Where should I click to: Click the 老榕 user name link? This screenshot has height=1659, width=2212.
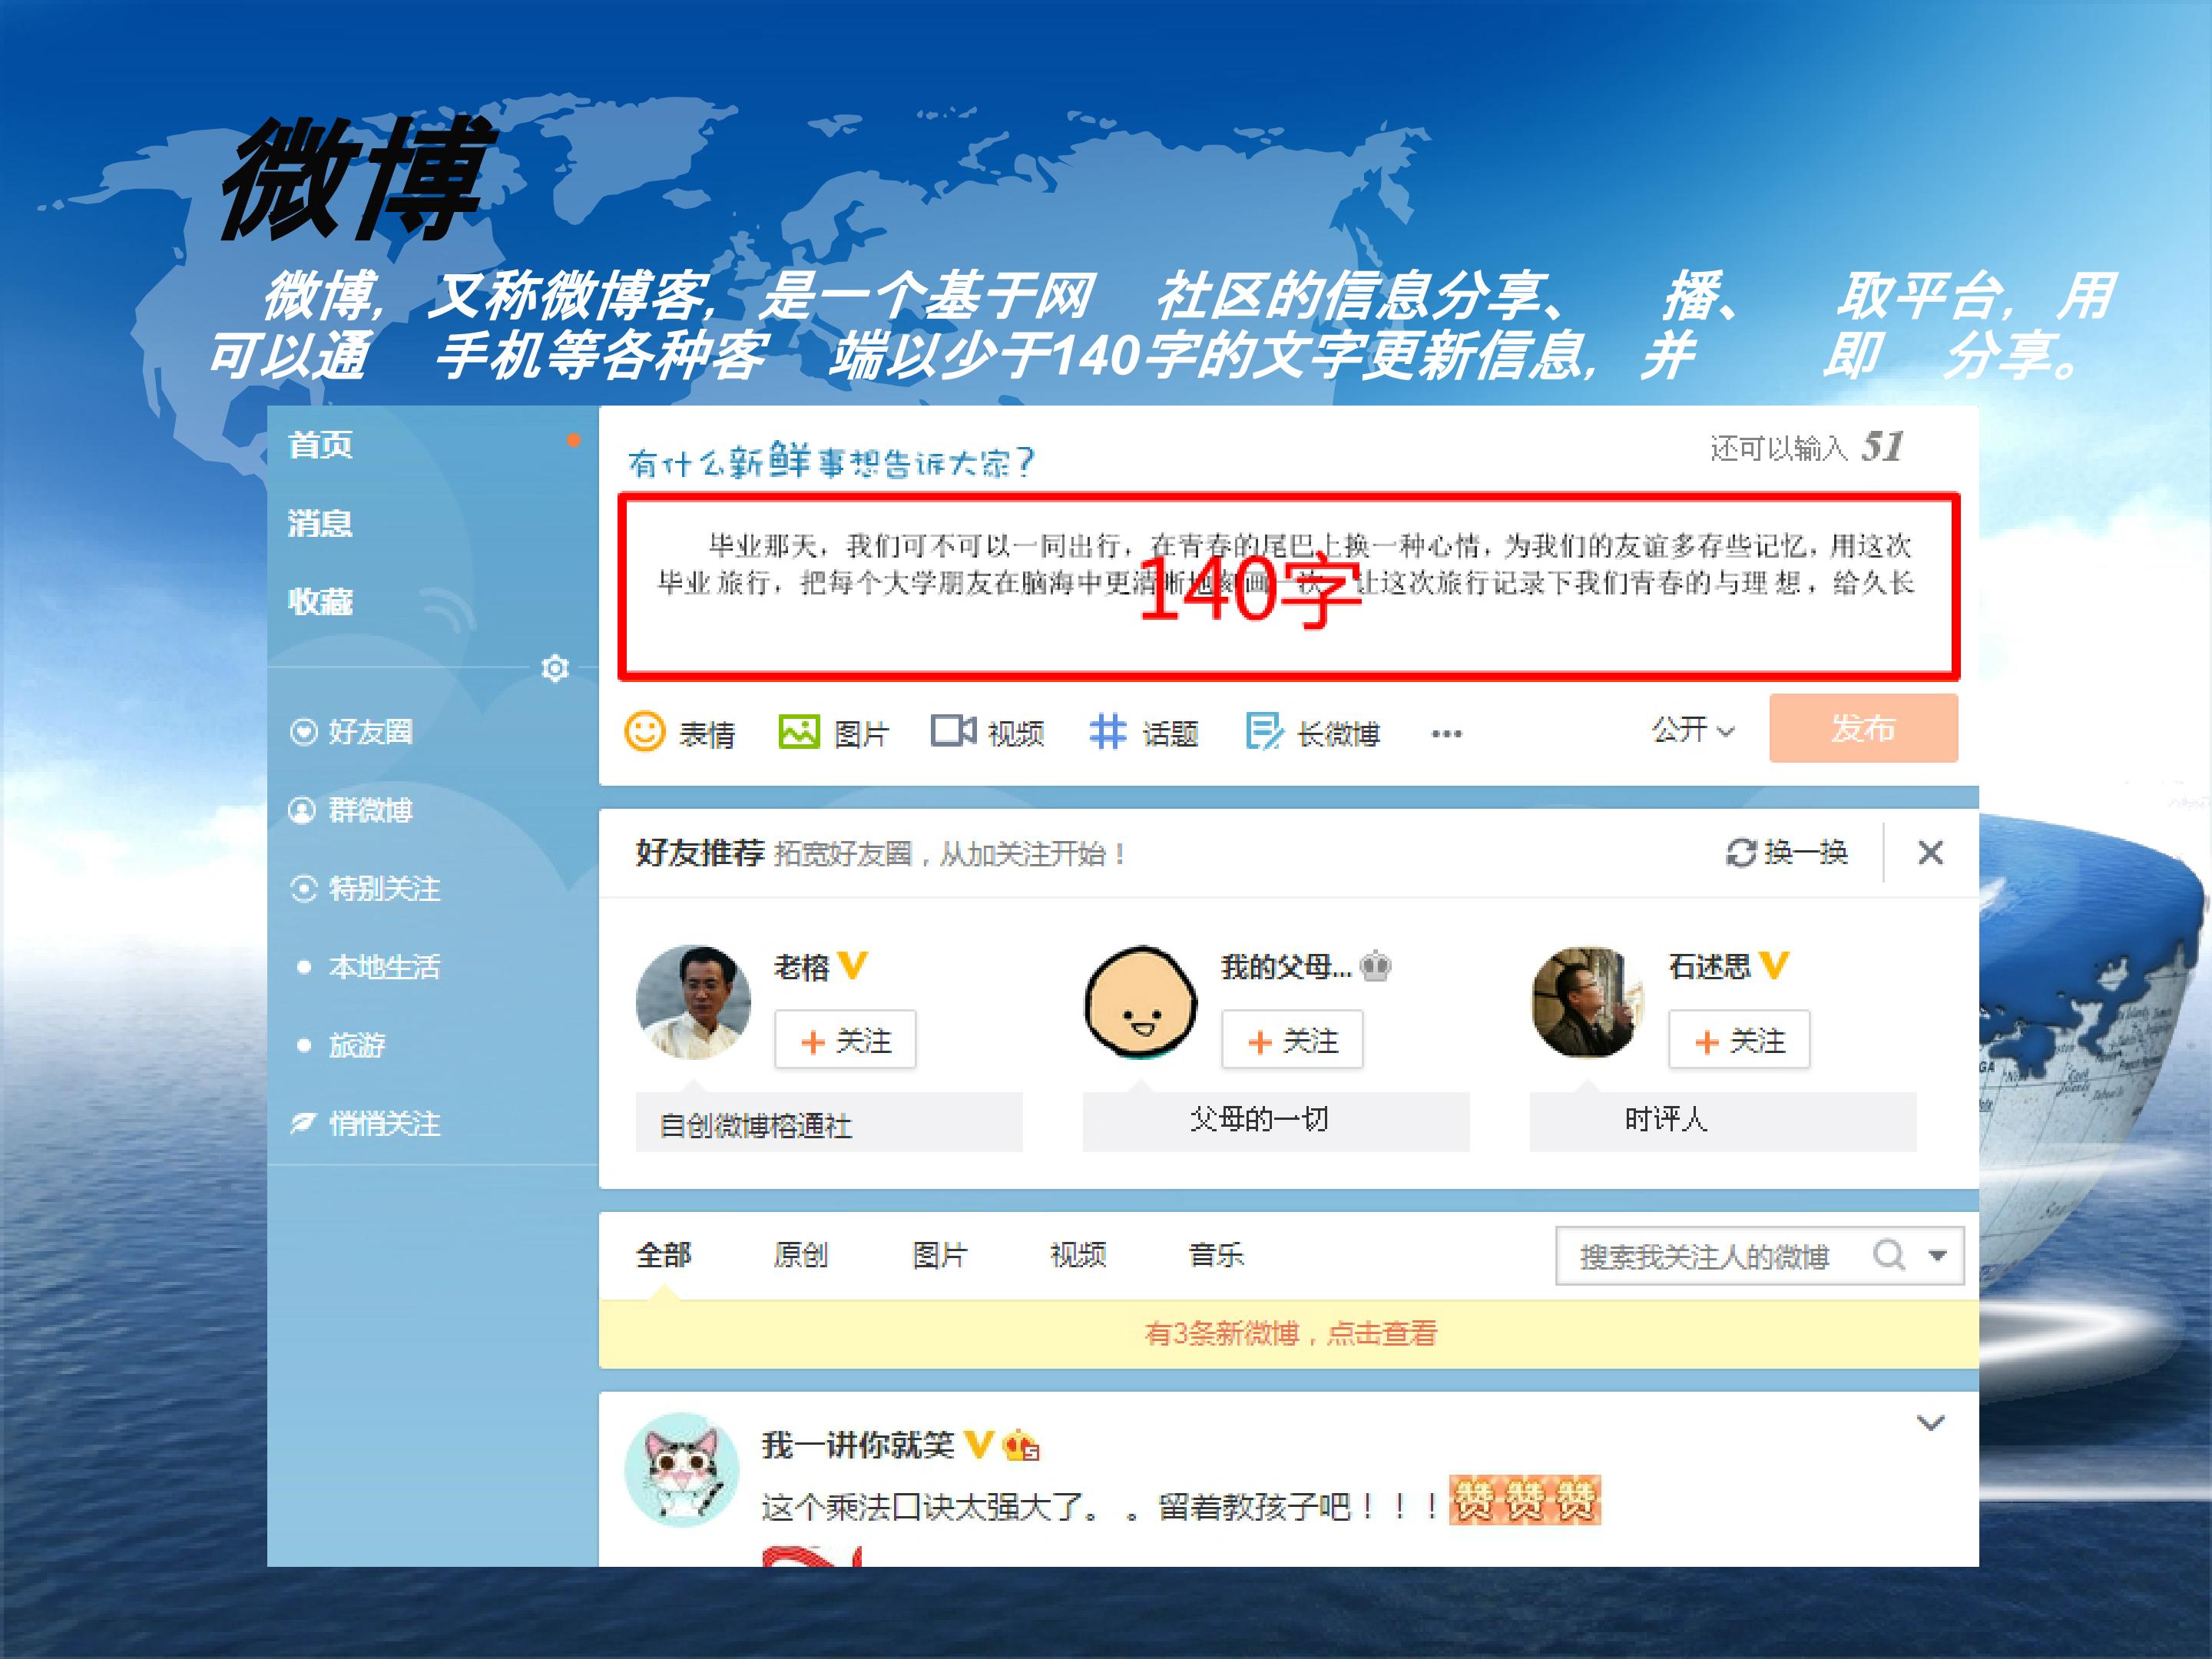802,966
